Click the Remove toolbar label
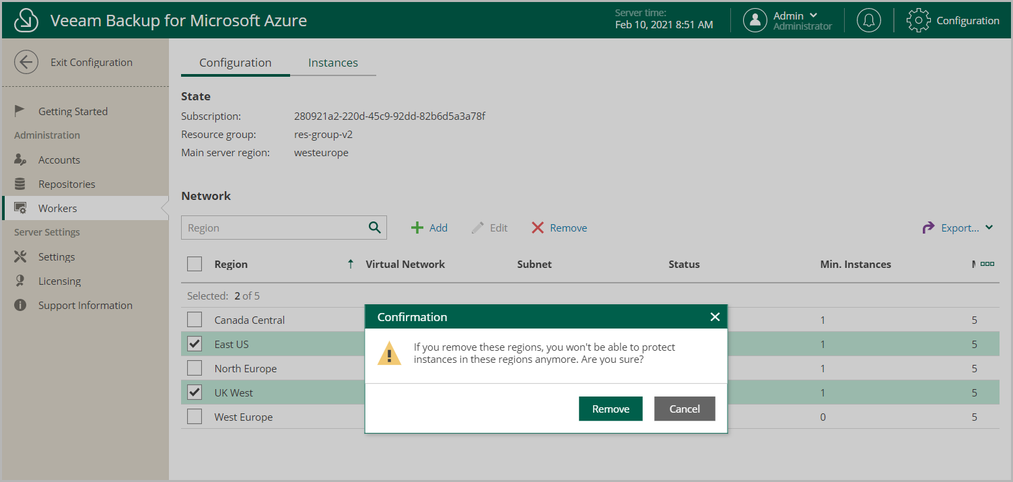This screenshot has width=1013, height=482. [x=568, y=228]
